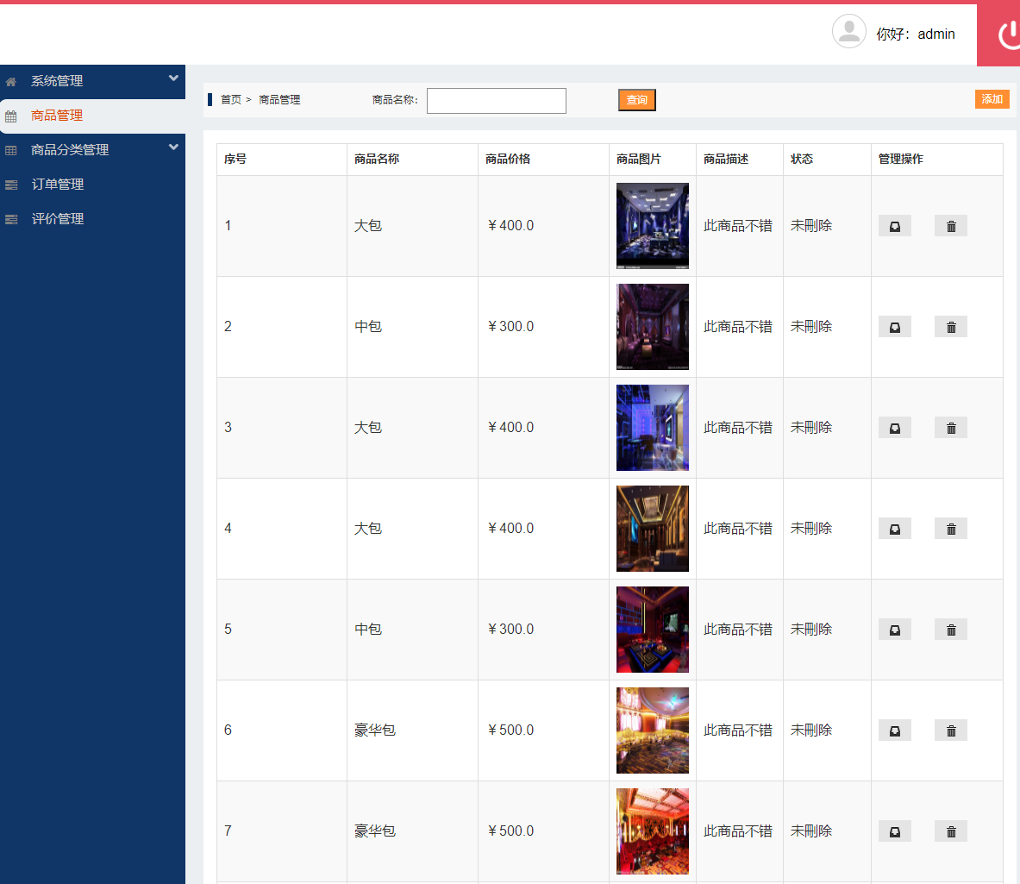Expand the 商品分类管理 chevron

175,147
